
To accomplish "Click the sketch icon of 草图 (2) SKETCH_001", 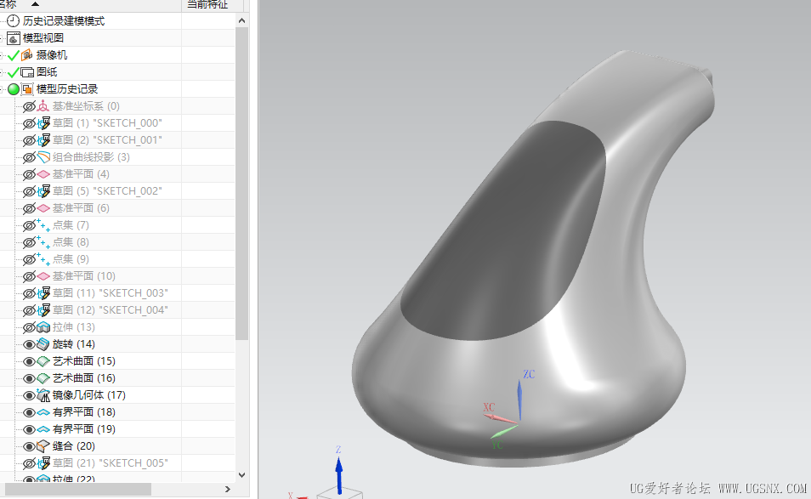I will point(43,140).
